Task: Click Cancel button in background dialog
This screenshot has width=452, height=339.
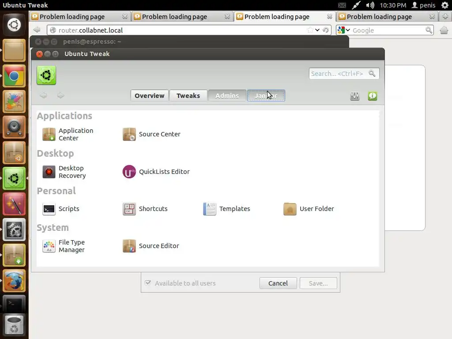Action: coord(278,283)
